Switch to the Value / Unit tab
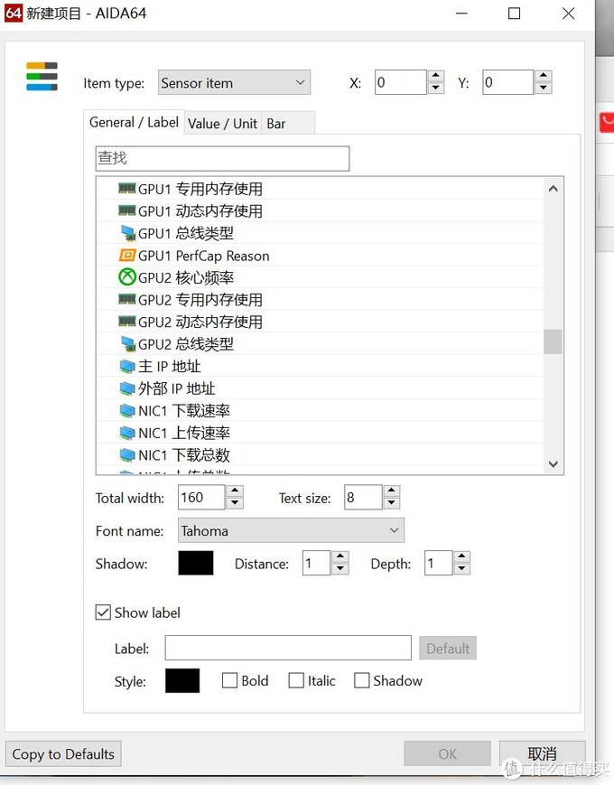 [x=222, y=124]
